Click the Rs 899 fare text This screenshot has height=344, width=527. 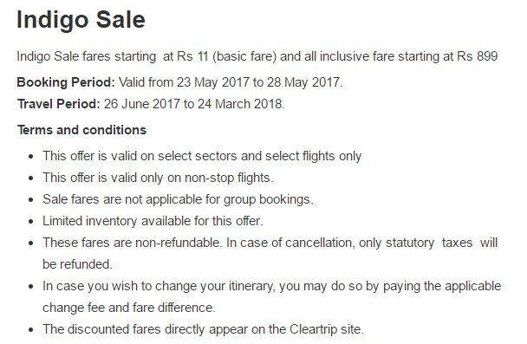(478, 56)
